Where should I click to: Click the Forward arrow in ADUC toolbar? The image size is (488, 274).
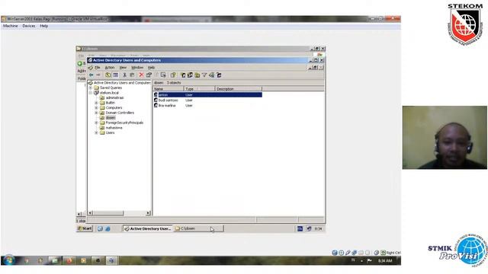pyautogui.click(x=98, y=75)
